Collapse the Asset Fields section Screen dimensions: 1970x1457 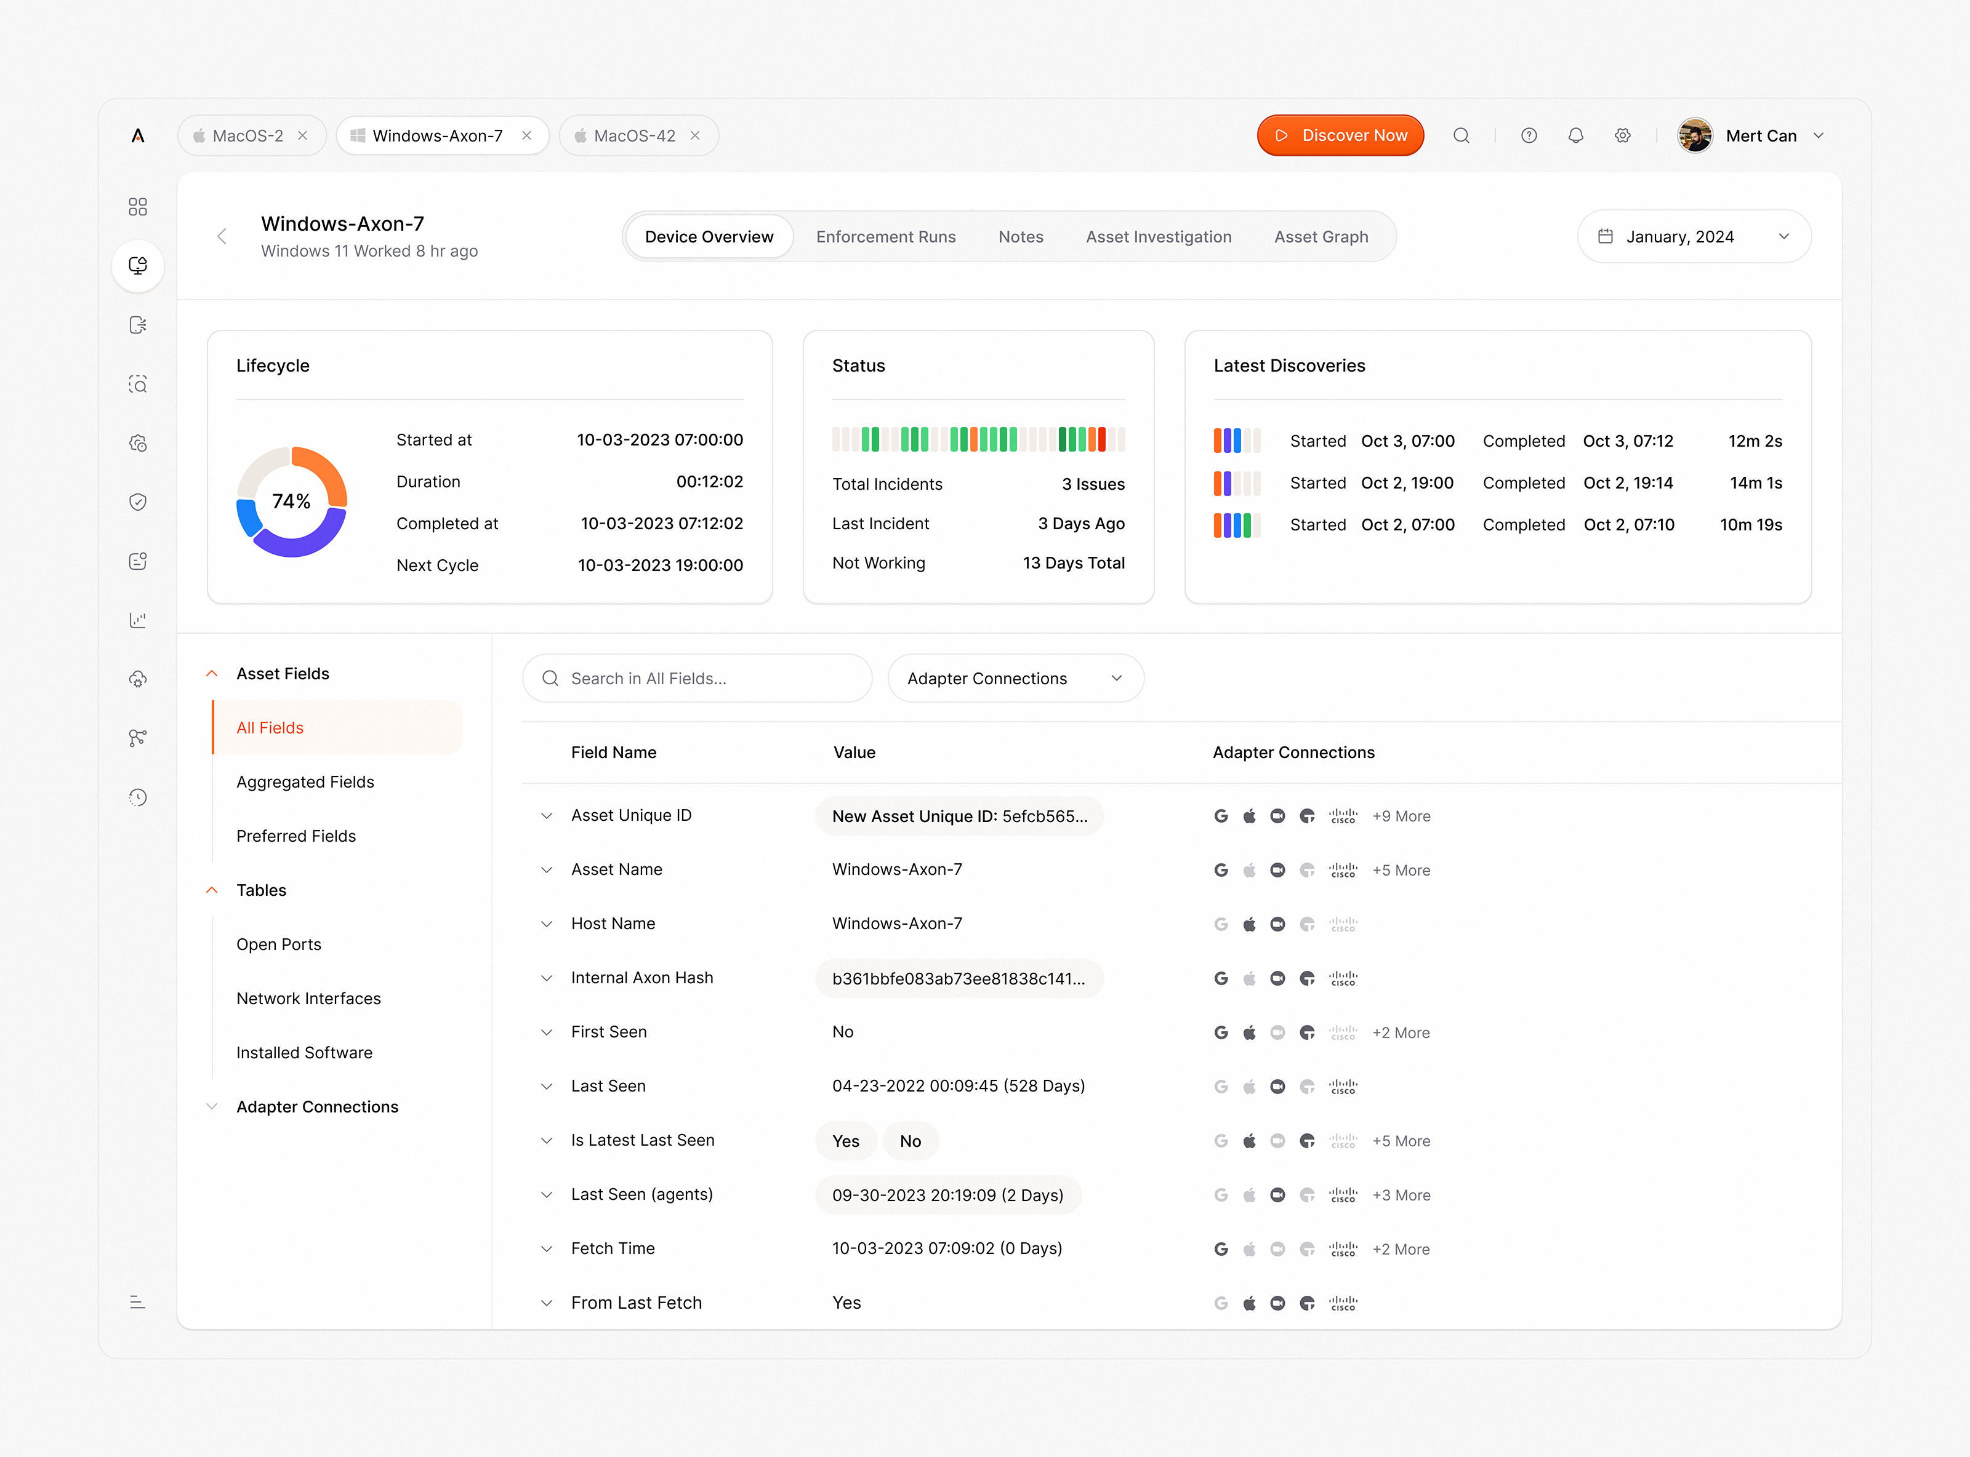pyautogui.click(x=212, y=673)
